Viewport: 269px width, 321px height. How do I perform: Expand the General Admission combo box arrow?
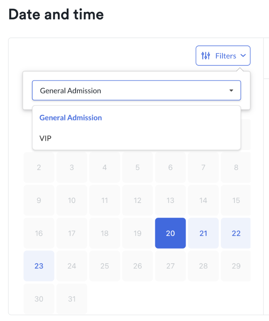(231, 90)
